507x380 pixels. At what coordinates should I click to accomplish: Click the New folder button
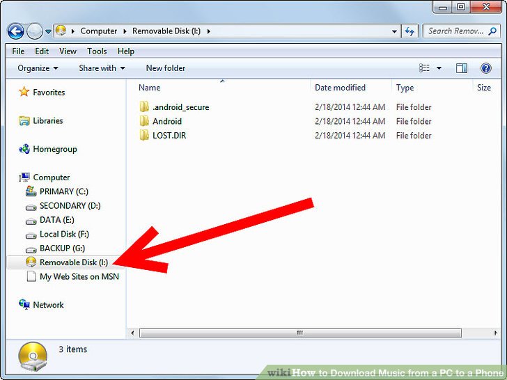click(x=166, y=68)
